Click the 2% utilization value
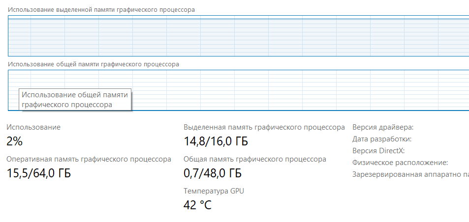Image resolution: width=469 pixels, height=222 pixels. coord(14,141)
